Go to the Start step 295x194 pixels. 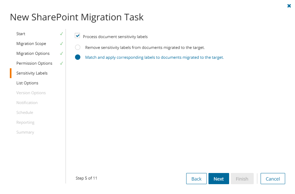21,34
